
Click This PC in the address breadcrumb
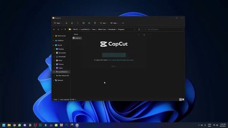pos(76,30)
